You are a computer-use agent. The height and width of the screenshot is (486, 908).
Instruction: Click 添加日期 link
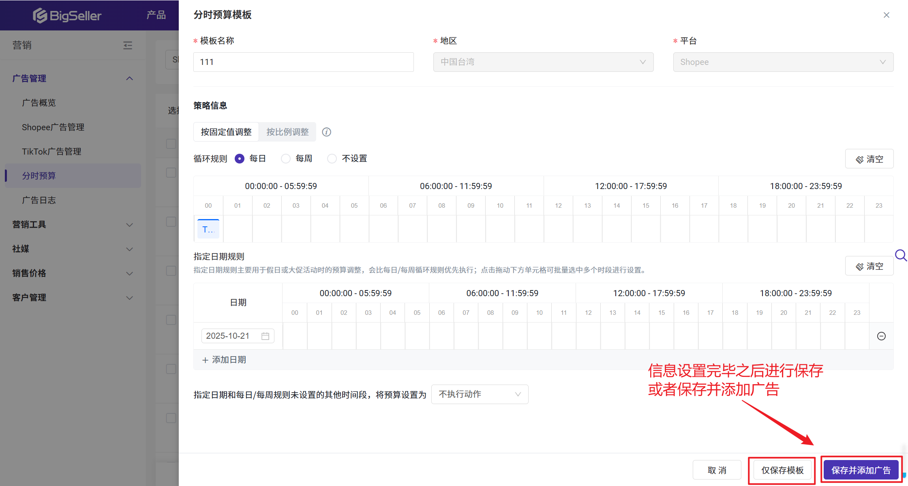pyautogui.click(x=224, y=360)
